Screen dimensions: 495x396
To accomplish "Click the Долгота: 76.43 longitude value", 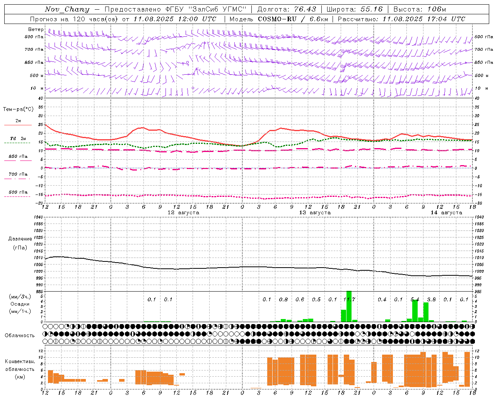I will click(x=287, y=9).
